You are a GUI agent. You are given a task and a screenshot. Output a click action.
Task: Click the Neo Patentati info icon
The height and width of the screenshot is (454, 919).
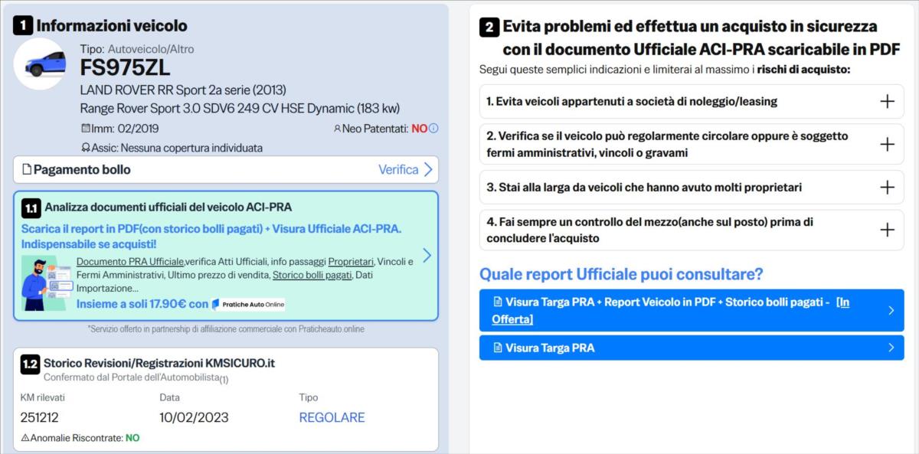[433, 129]
